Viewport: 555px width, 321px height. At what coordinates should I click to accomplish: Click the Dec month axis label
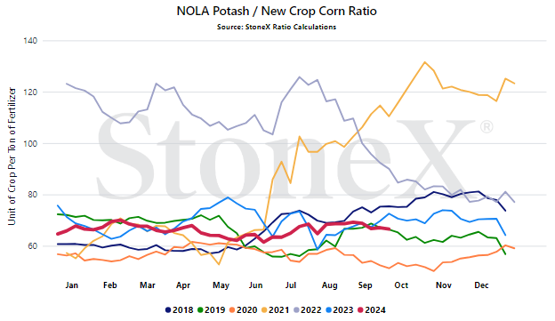(x=481, y=285)
